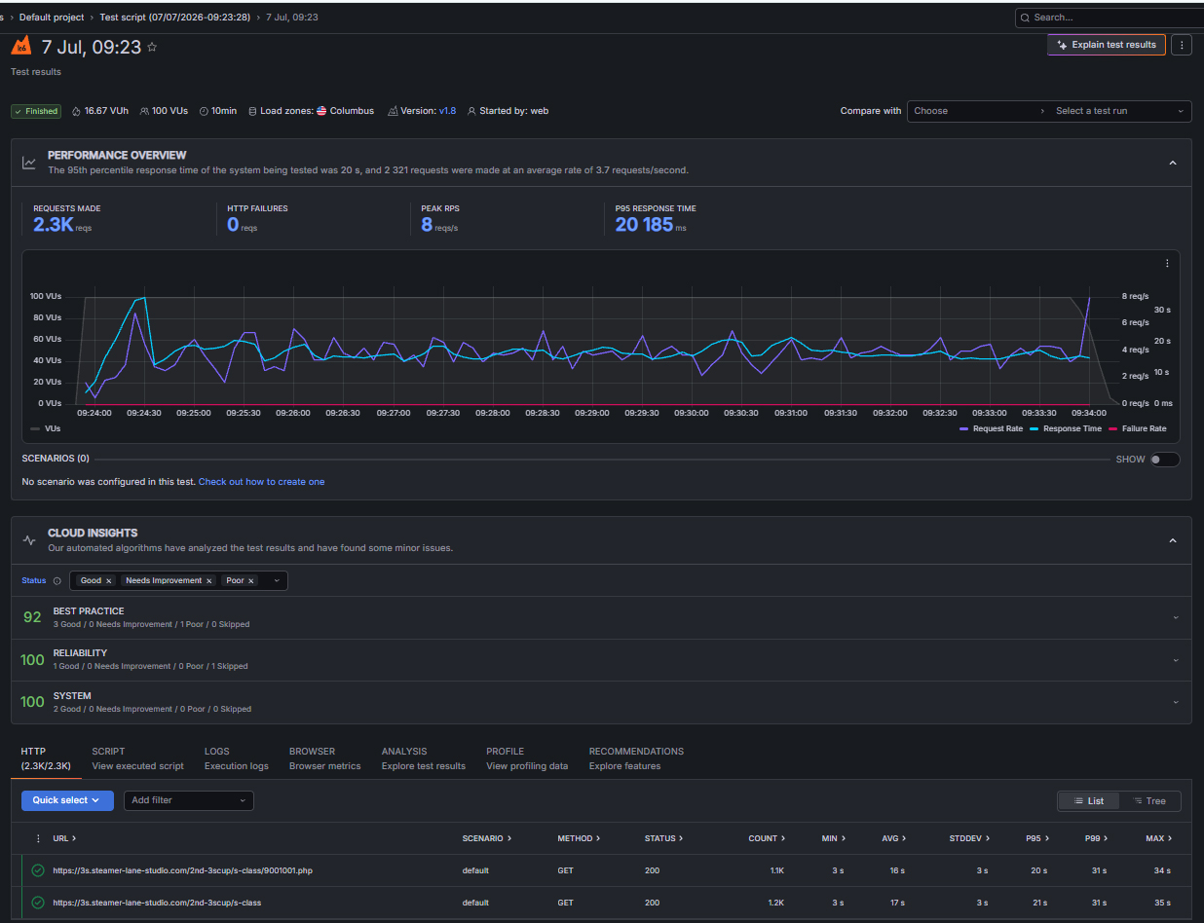Open the Select a test run dropdown

(x=1120, y=111)
